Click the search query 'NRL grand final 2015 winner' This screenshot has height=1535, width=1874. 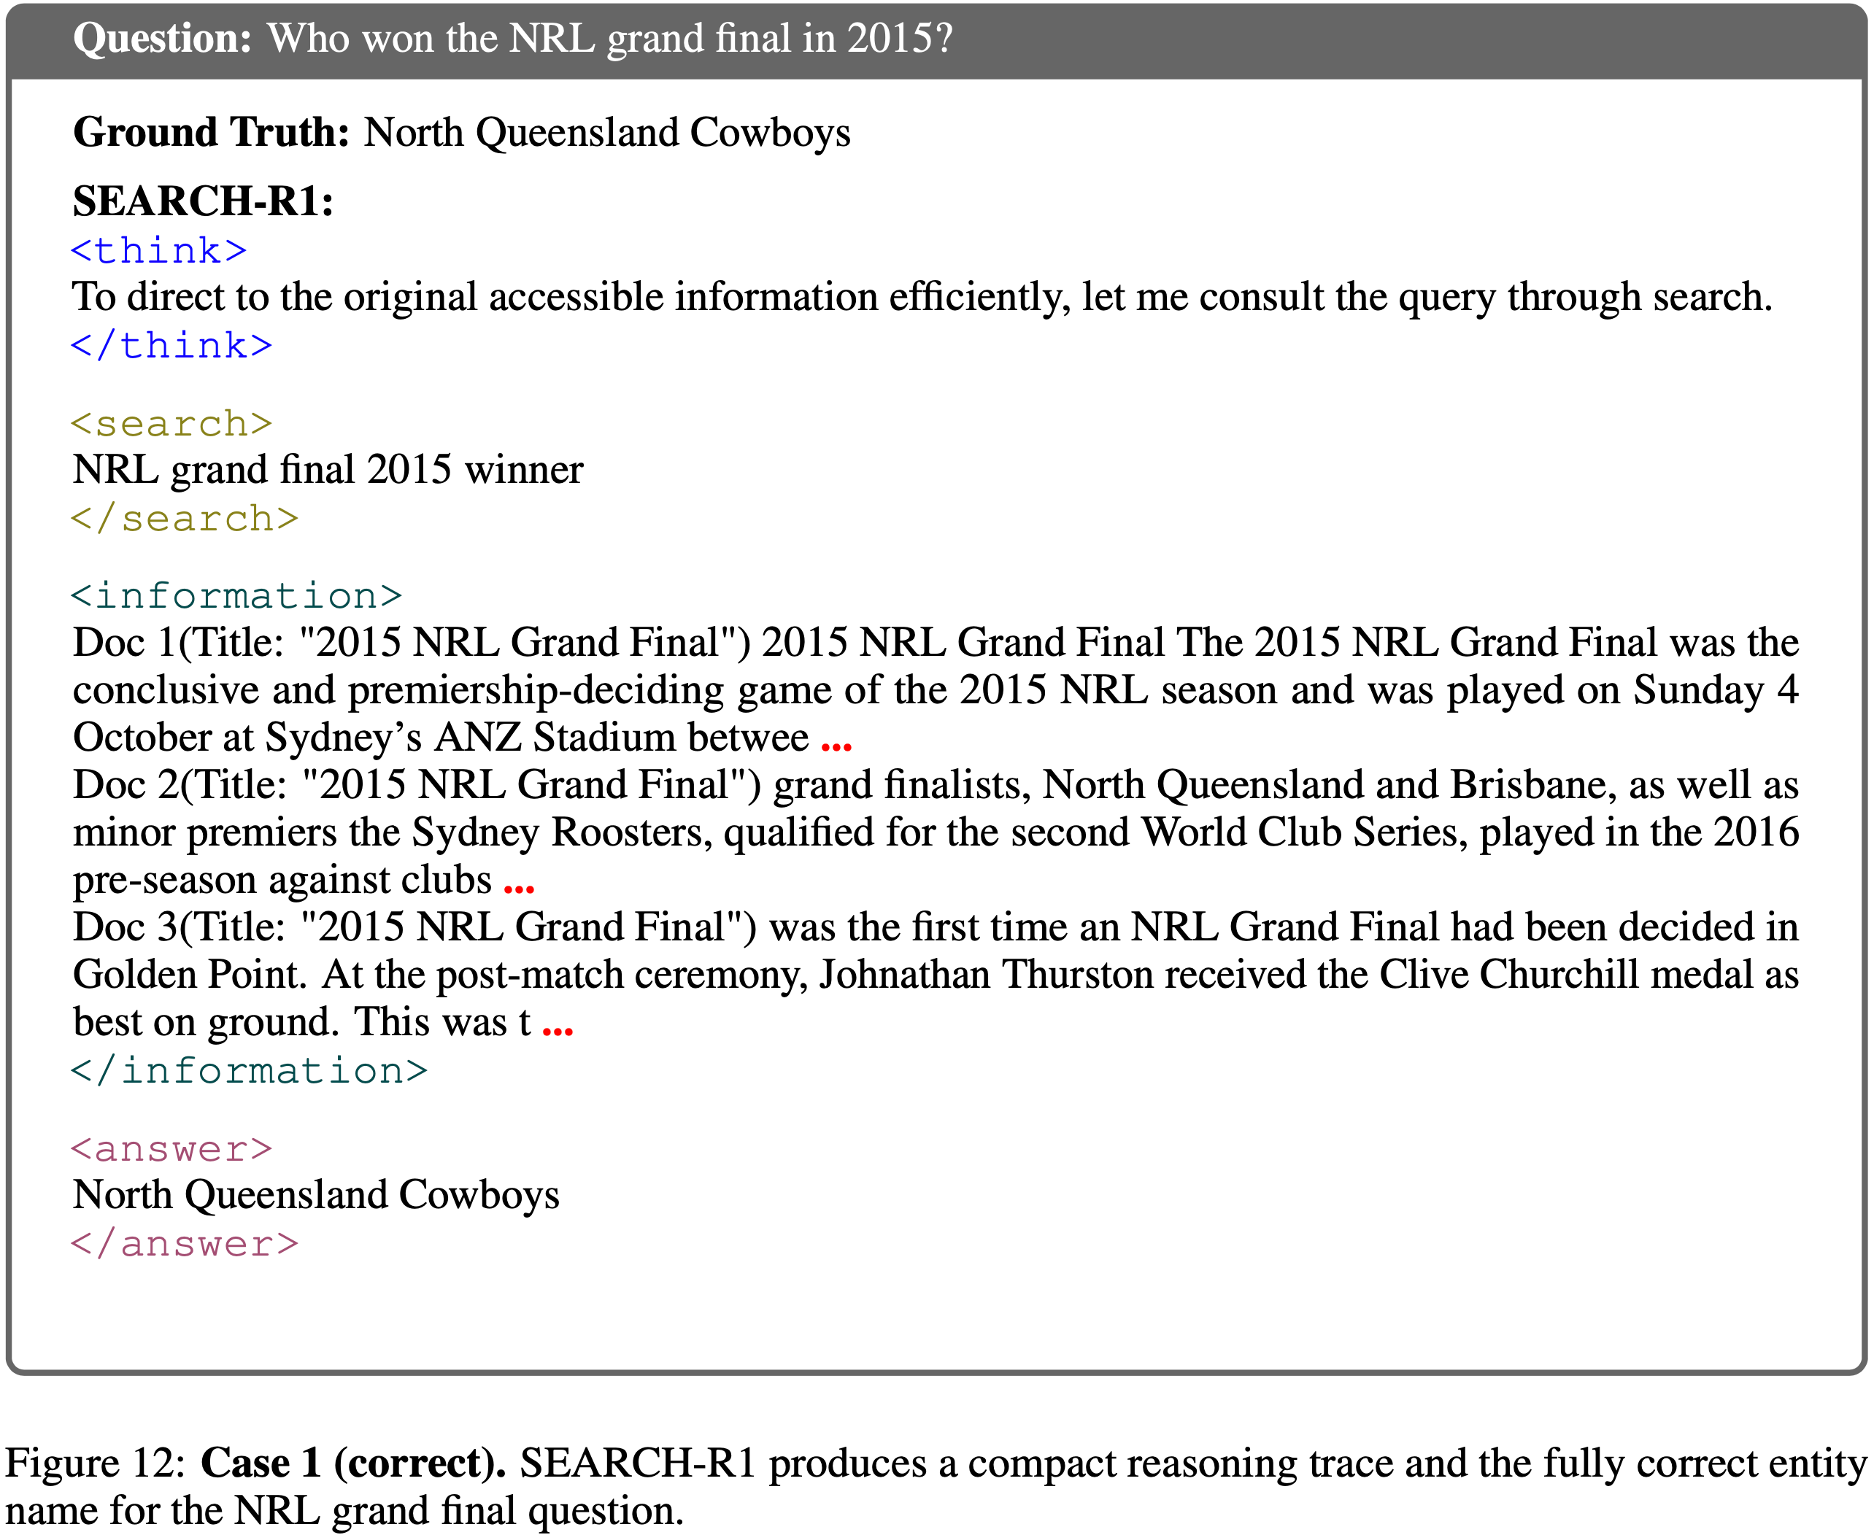[x=328, y=471]
